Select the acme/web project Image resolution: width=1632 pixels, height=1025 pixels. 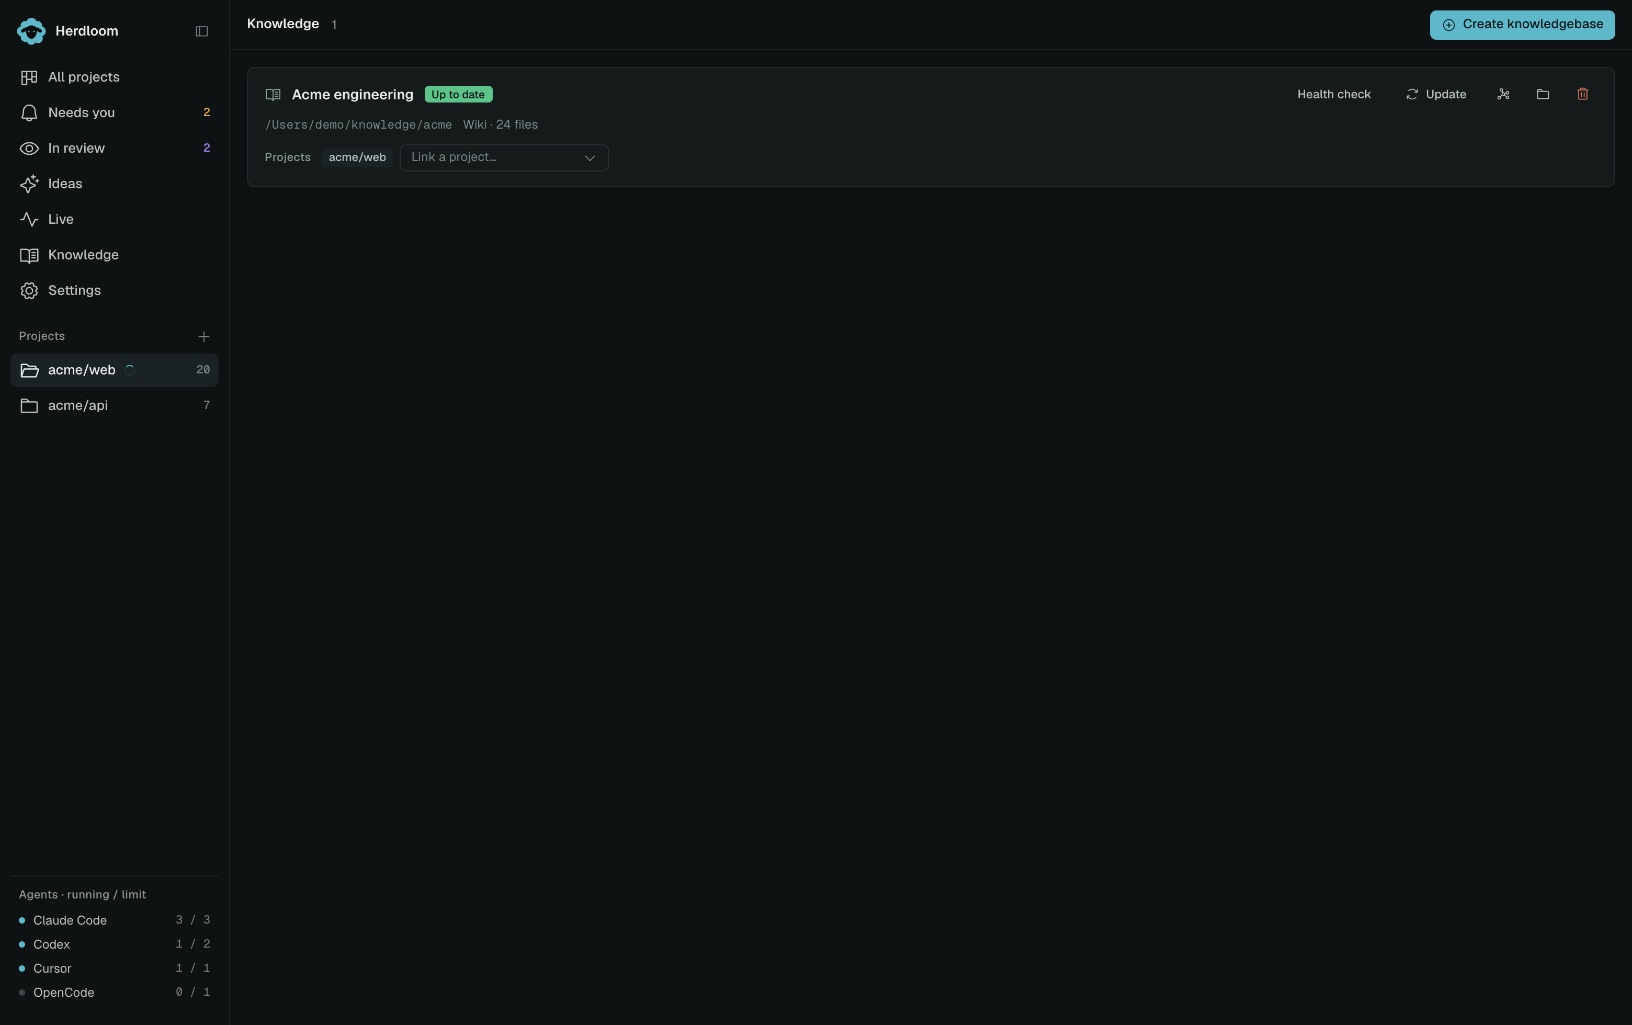point(115,370)
